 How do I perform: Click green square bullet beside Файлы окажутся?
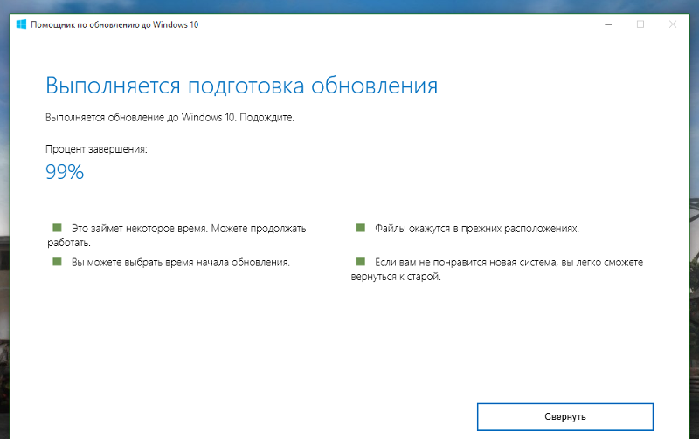tap(361, 228)
